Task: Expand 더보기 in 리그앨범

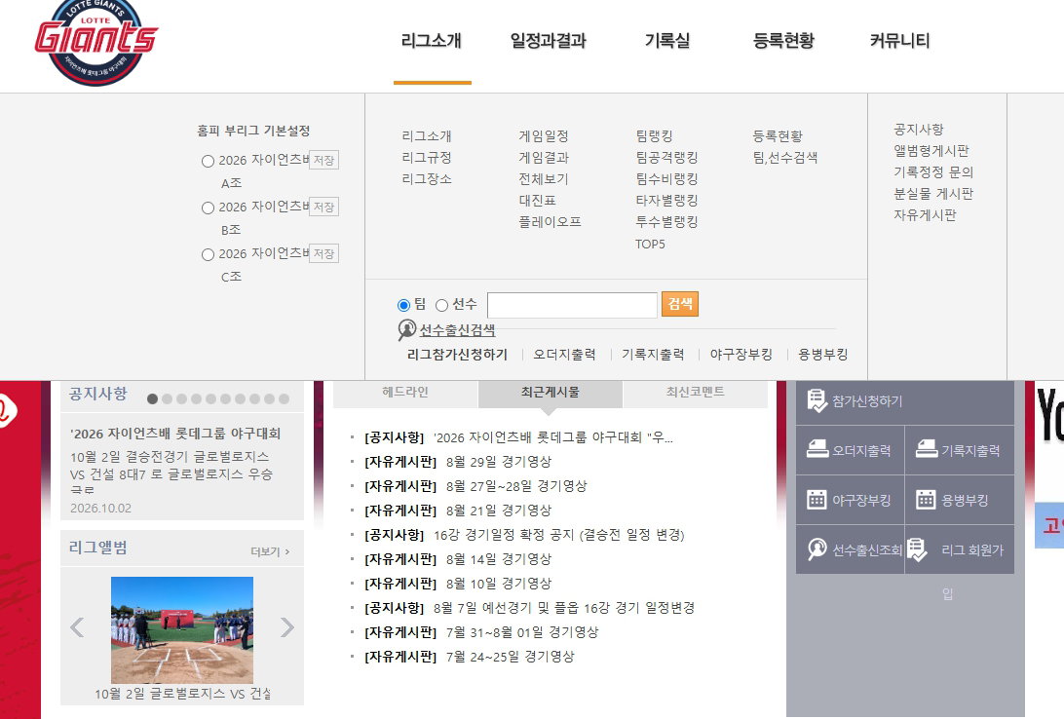Action: coord(270,551)
